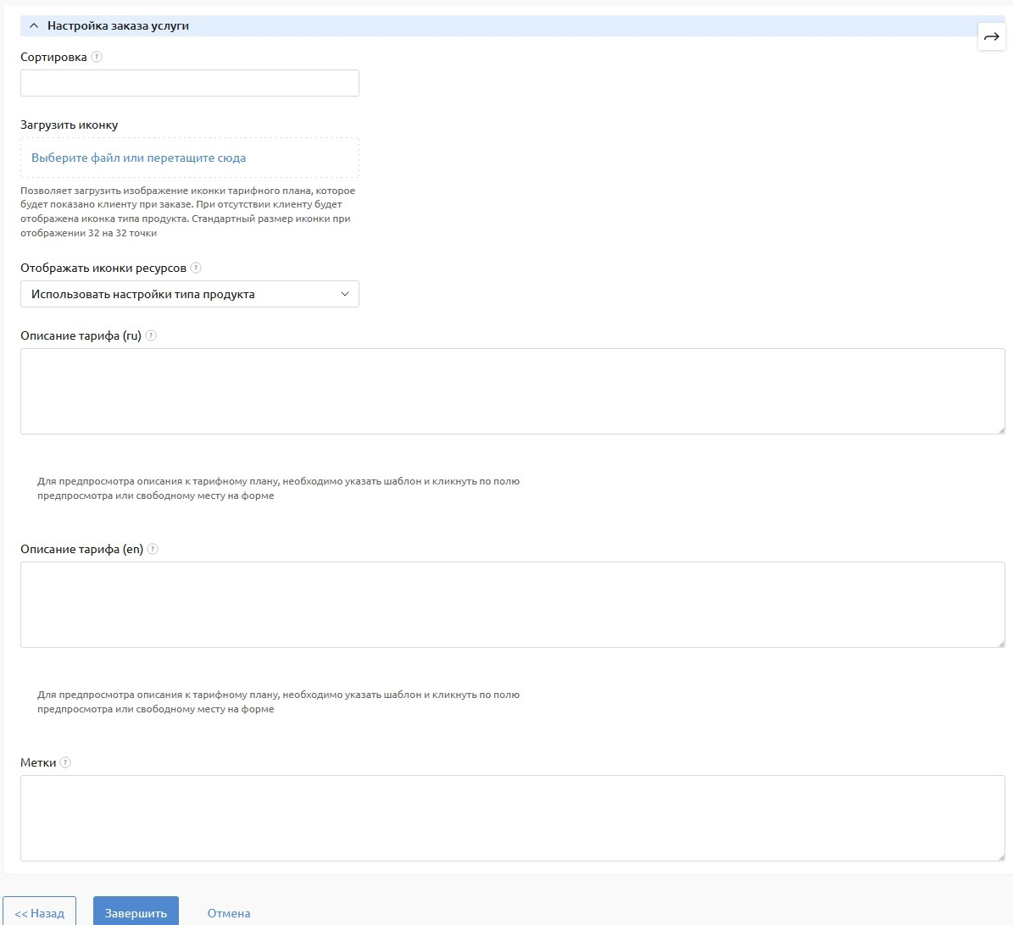The width and height of the screenshot is (1013, 925).
Task: Show help for Описание тарифа (en)
Action: 153,549
